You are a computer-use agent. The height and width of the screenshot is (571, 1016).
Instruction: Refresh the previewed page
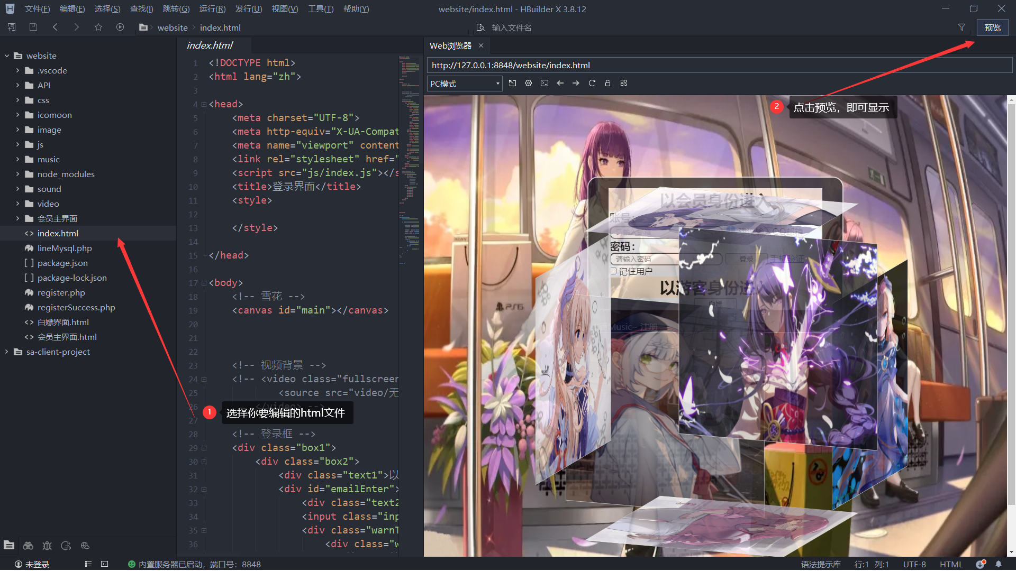coord(592,83)
